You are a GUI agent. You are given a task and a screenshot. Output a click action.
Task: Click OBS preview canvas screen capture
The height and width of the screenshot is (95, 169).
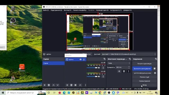click(x=98, y=32)
